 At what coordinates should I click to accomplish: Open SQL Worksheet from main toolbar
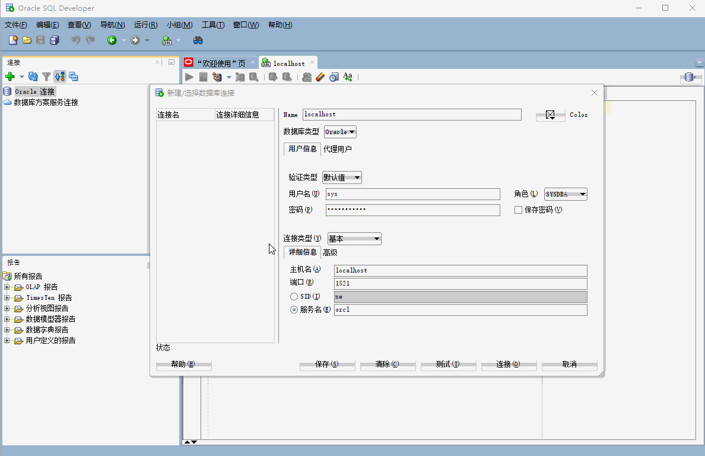tap(167, 40)
